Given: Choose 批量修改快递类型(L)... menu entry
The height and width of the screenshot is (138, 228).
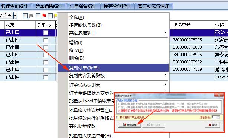Looking at the screenshot, I should pos(91,111).
